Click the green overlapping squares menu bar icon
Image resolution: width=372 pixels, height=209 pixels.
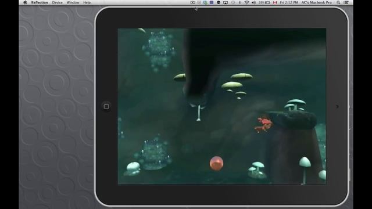pos(205,2)
